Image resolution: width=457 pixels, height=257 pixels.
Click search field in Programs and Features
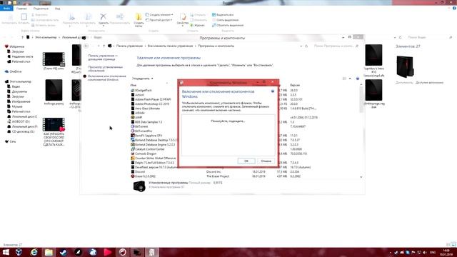(335, 46)
